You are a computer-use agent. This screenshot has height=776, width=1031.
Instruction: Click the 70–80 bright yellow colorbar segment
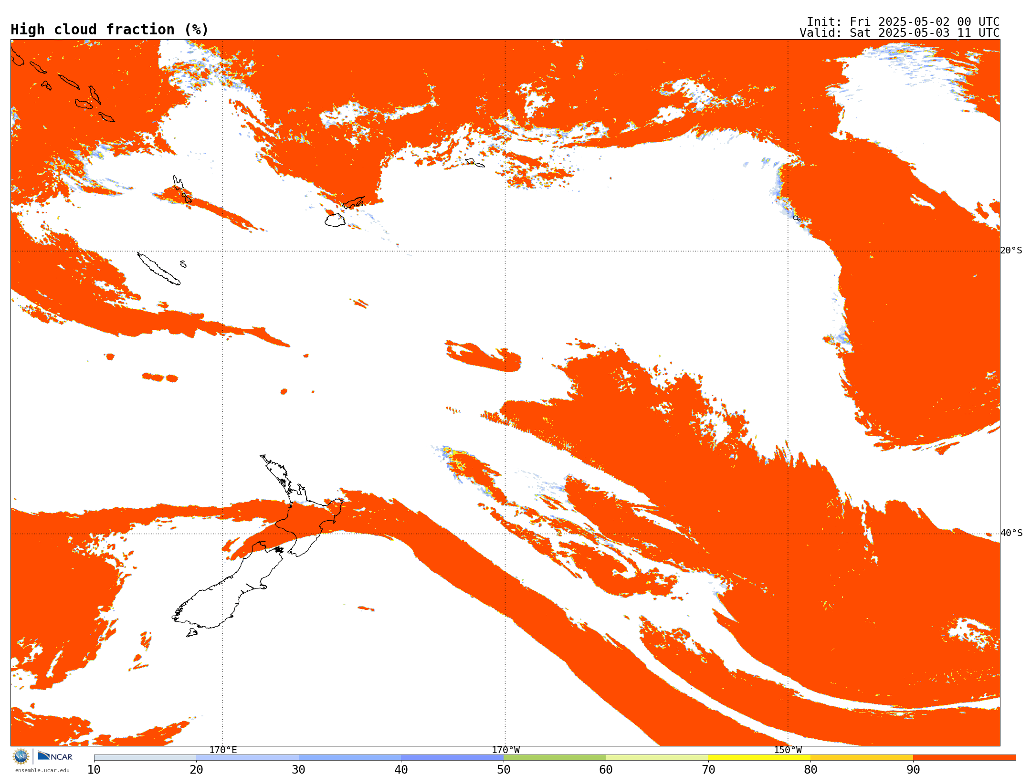coord(759,758)
